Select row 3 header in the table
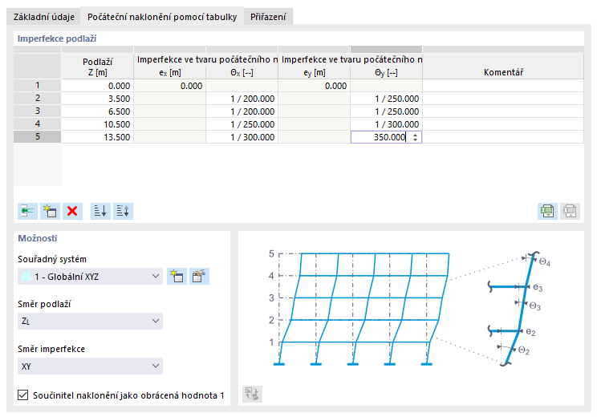Viewport: 597px width, 417px height. [x=38, y=111]
